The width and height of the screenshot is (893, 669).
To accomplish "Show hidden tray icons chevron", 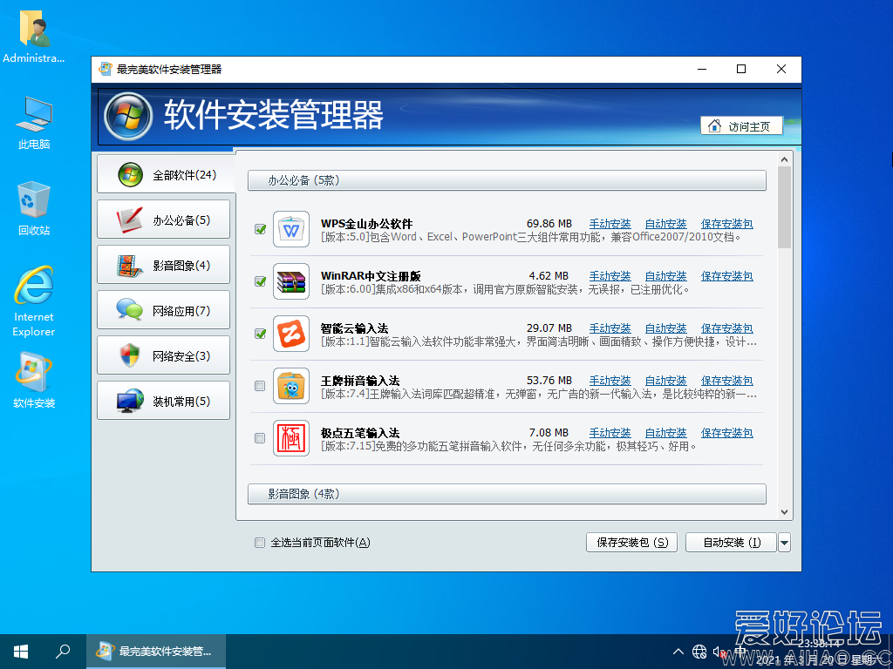I will (x=678, y=652).
